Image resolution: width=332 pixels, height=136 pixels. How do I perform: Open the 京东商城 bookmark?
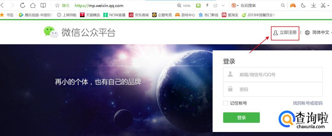(x=139, y=15)
